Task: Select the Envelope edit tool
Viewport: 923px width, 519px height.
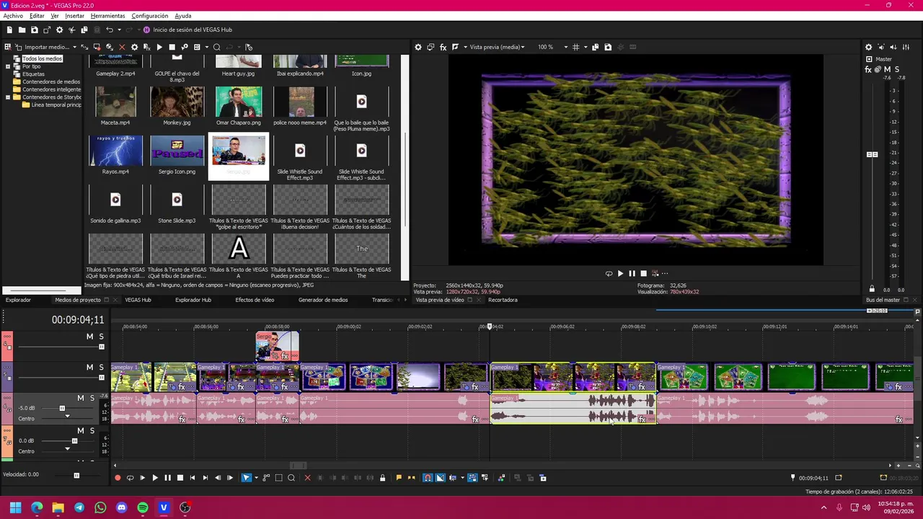Action: (x=266, y=477)
